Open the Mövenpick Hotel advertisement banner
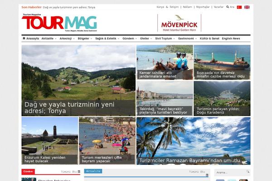Image resolution: width=272 pixels, height=181 pixels. (179, 23)
